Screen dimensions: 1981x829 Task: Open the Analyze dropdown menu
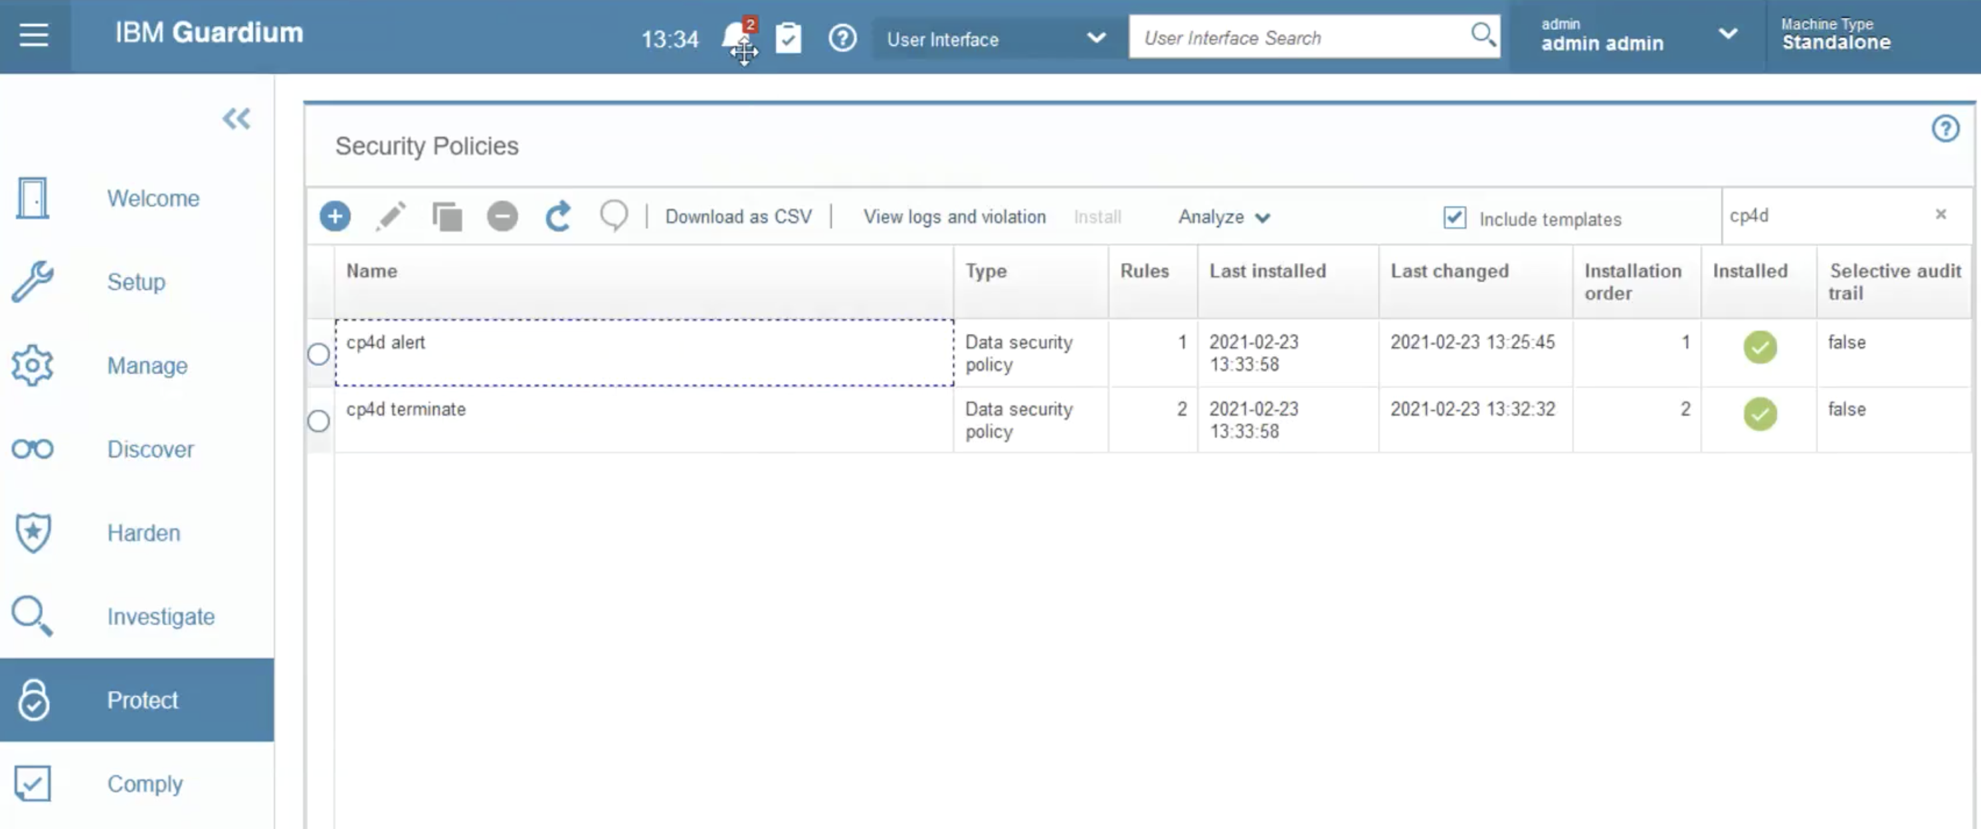point(1224,217)
